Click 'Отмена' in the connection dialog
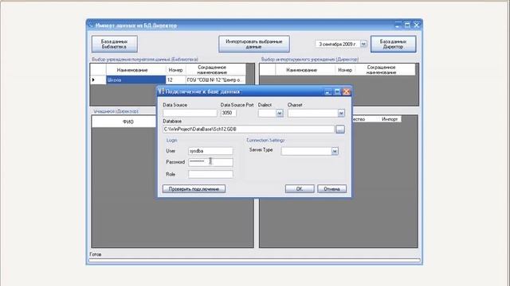This screenshot has height=286, width=510. [331, 189]
